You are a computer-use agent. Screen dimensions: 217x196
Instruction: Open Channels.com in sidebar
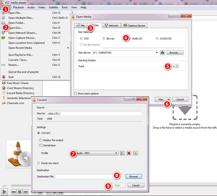[x=15, y=103]
